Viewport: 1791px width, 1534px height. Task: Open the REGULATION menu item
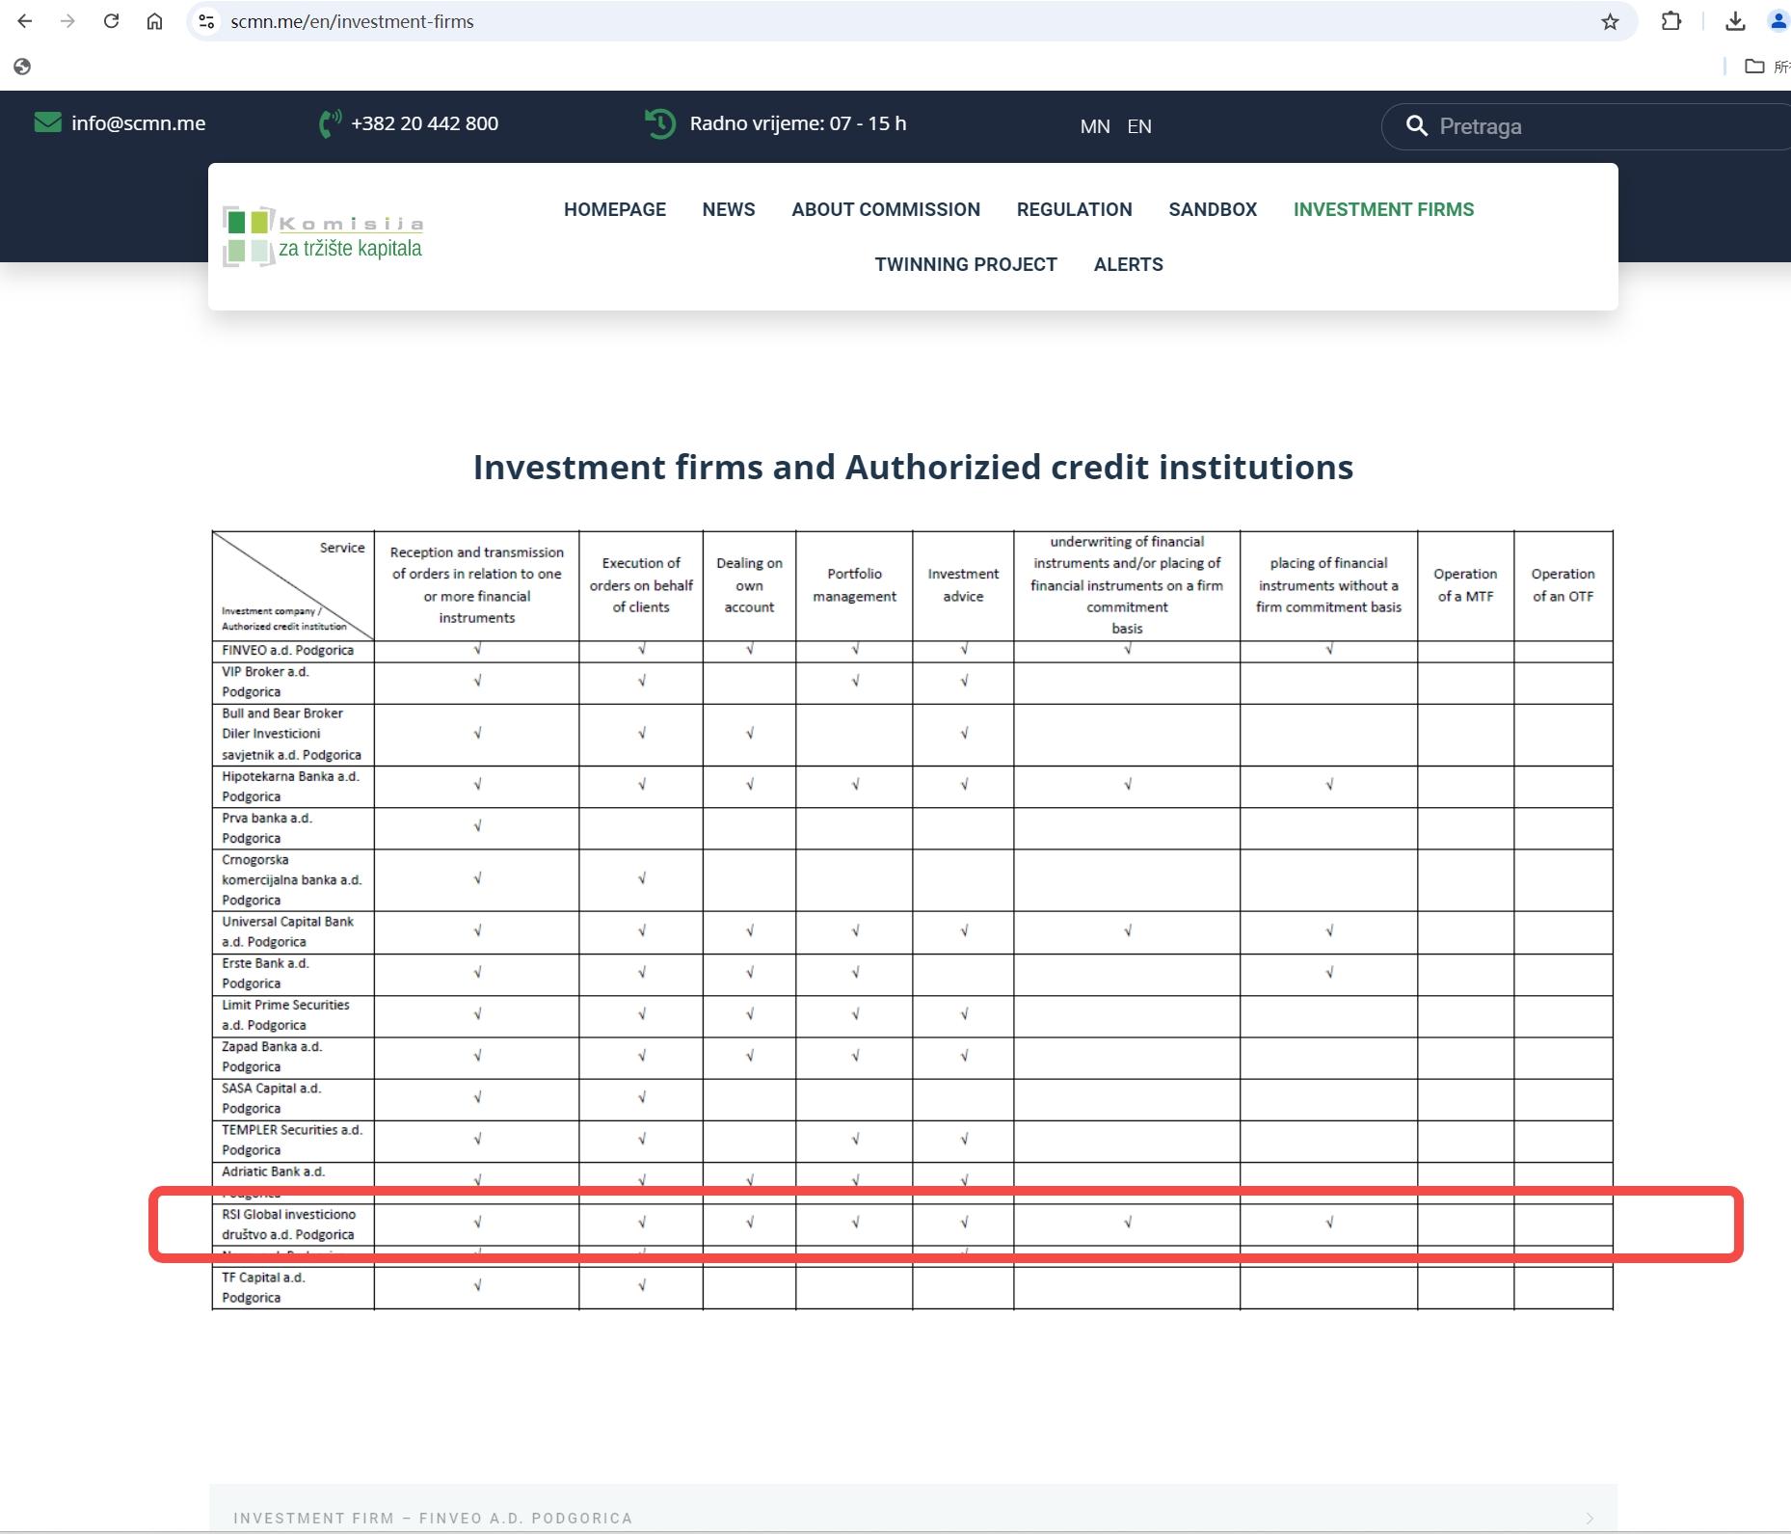click(x=1075, y=209)
